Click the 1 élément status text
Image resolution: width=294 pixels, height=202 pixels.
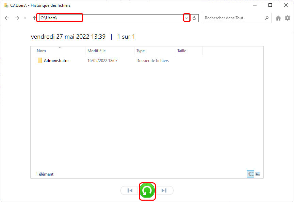click(45, 174)
